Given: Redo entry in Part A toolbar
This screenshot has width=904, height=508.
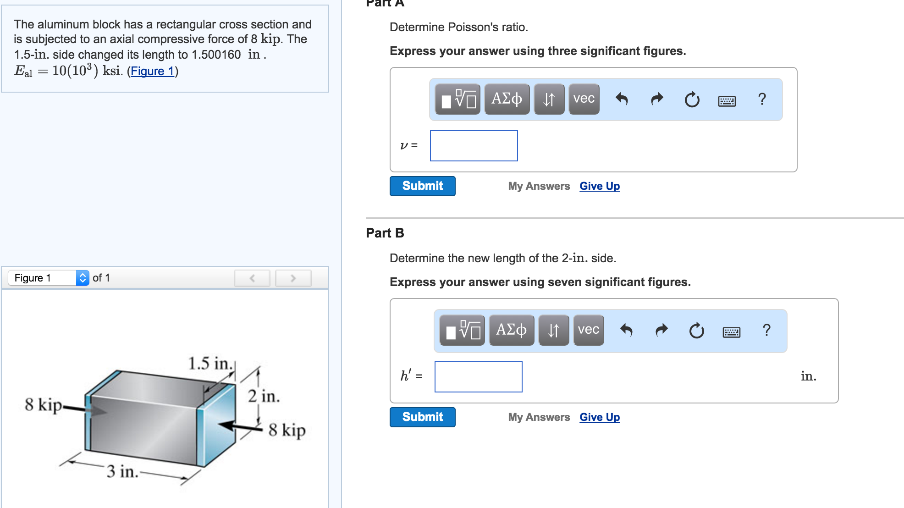Looking at the screenshot, I should [657, 99].
